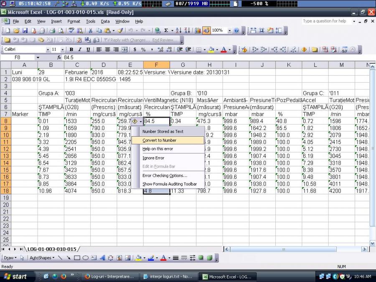Click the Format Painter brush icon

click(120, 30)
